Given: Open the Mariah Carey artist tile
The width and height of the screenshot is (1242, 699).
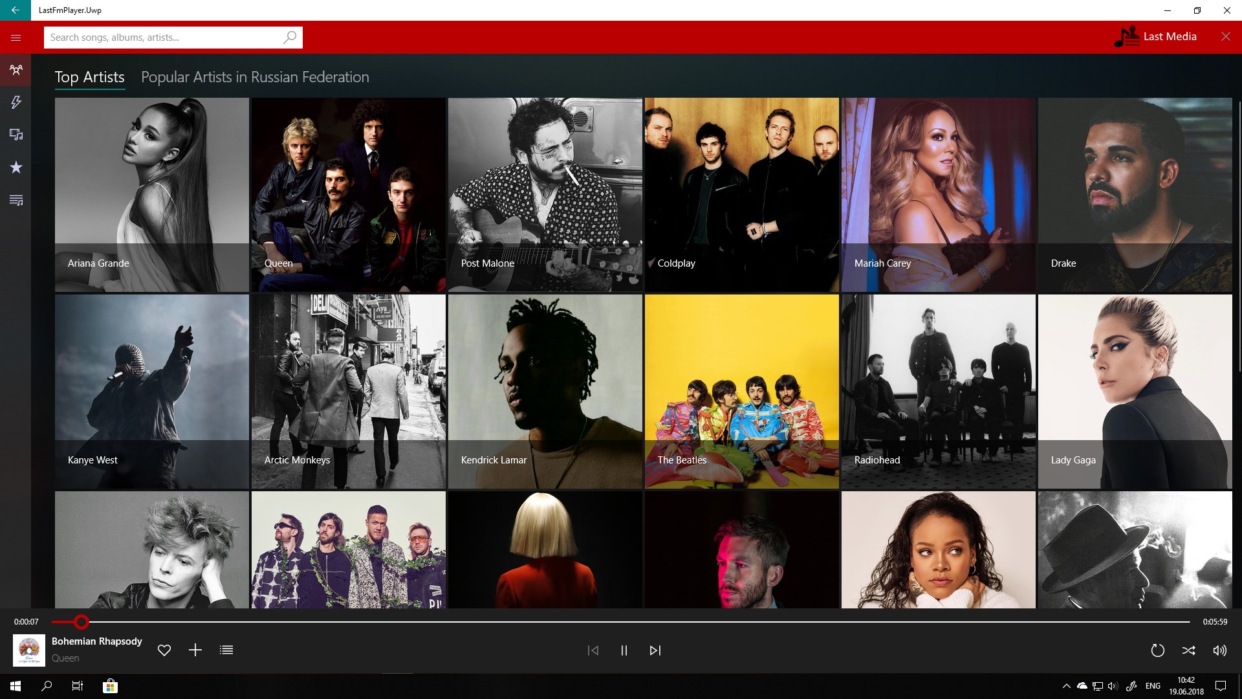Looking at the screenshot, I should tap(939, 195).
